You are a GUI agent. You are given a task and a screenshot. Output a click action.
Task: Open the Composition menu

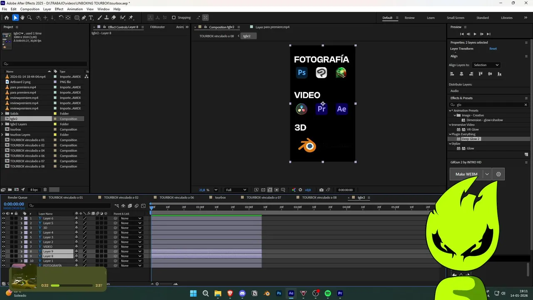[30, 9]
